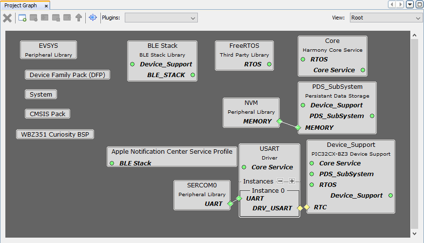Screen dimensions: 424x243
Task: Select Apple Notification Center Service Profile title
Action: coord(172,152)
